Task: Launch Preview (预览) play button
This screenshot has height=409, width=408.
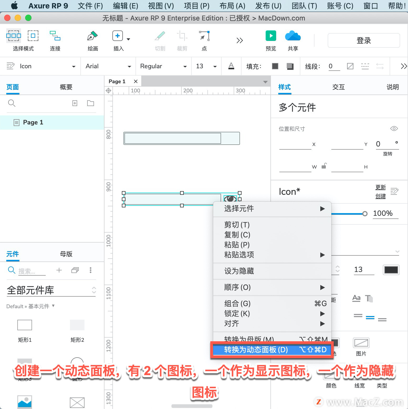Action: point(271,36)
